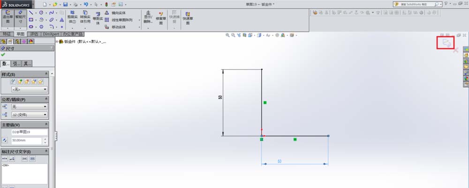Click the red X cancel sketch icon
The image size is (469, 188).
455,50
